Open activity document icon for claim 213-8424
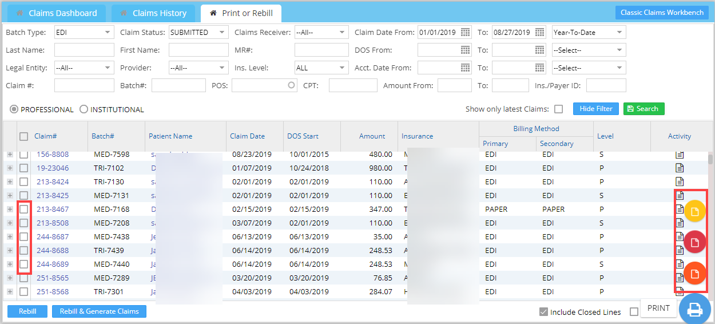Image resolution: width=715 pixels, height=324 pixels. [680, 181]
